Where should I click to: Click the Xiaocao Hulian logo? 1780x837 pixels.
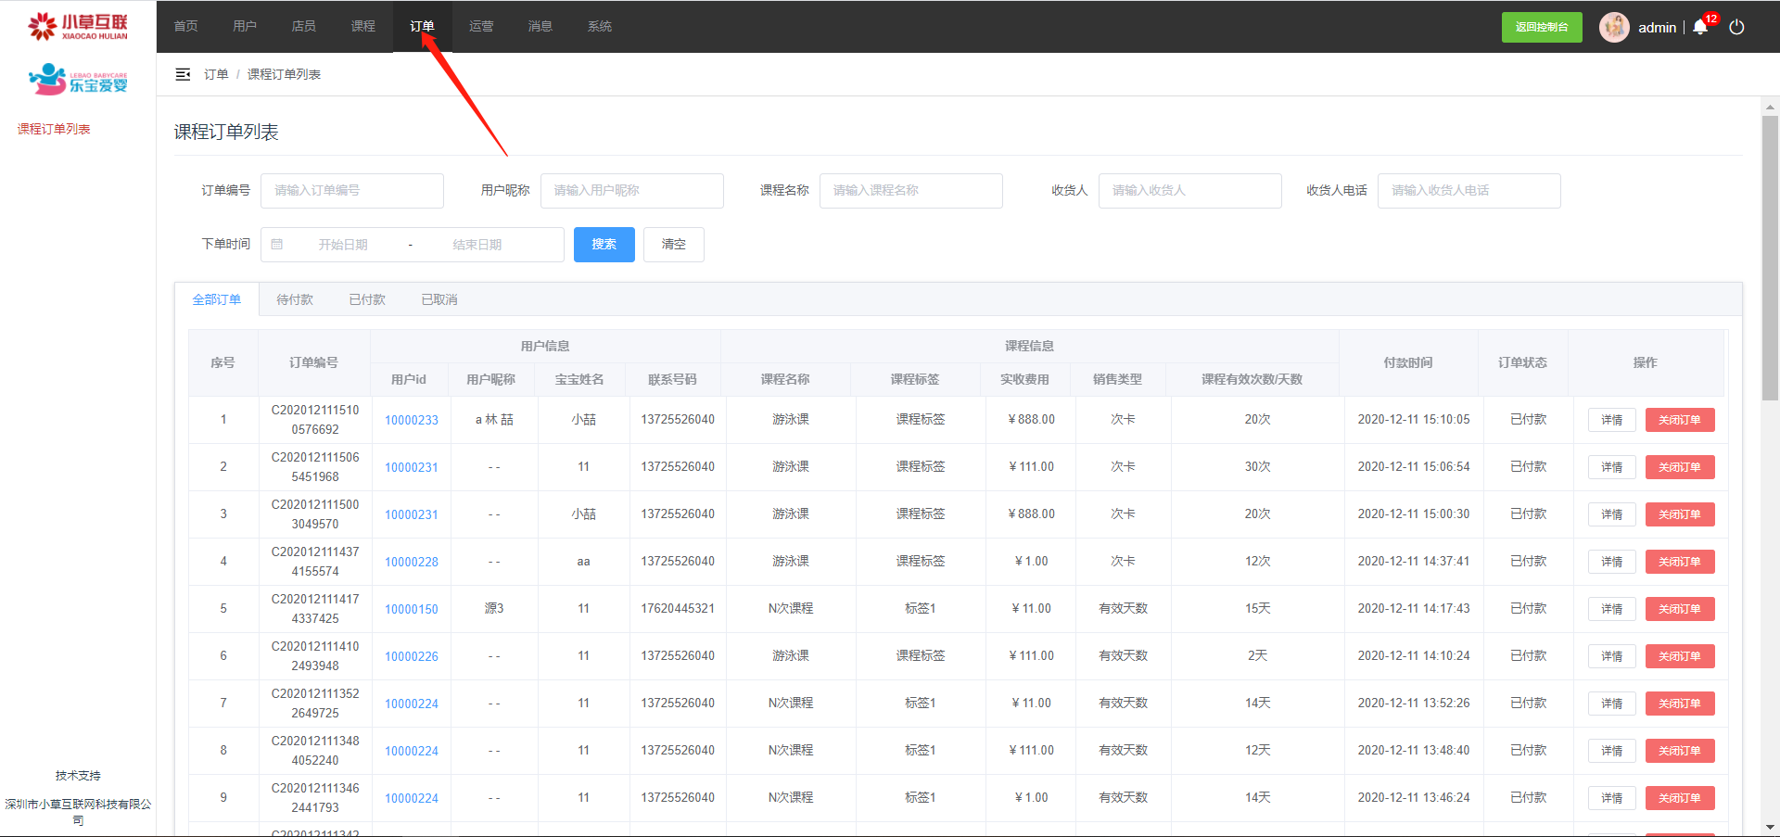[78, 26]
